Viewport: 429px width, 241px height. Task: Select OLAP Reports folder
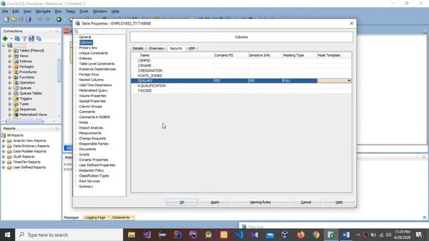[x=24, y=157]
